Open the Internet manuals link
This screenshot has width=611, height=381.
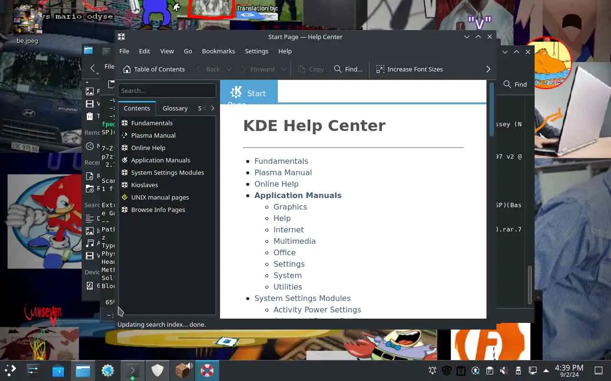pyautogui.click(x=288, y=230)
